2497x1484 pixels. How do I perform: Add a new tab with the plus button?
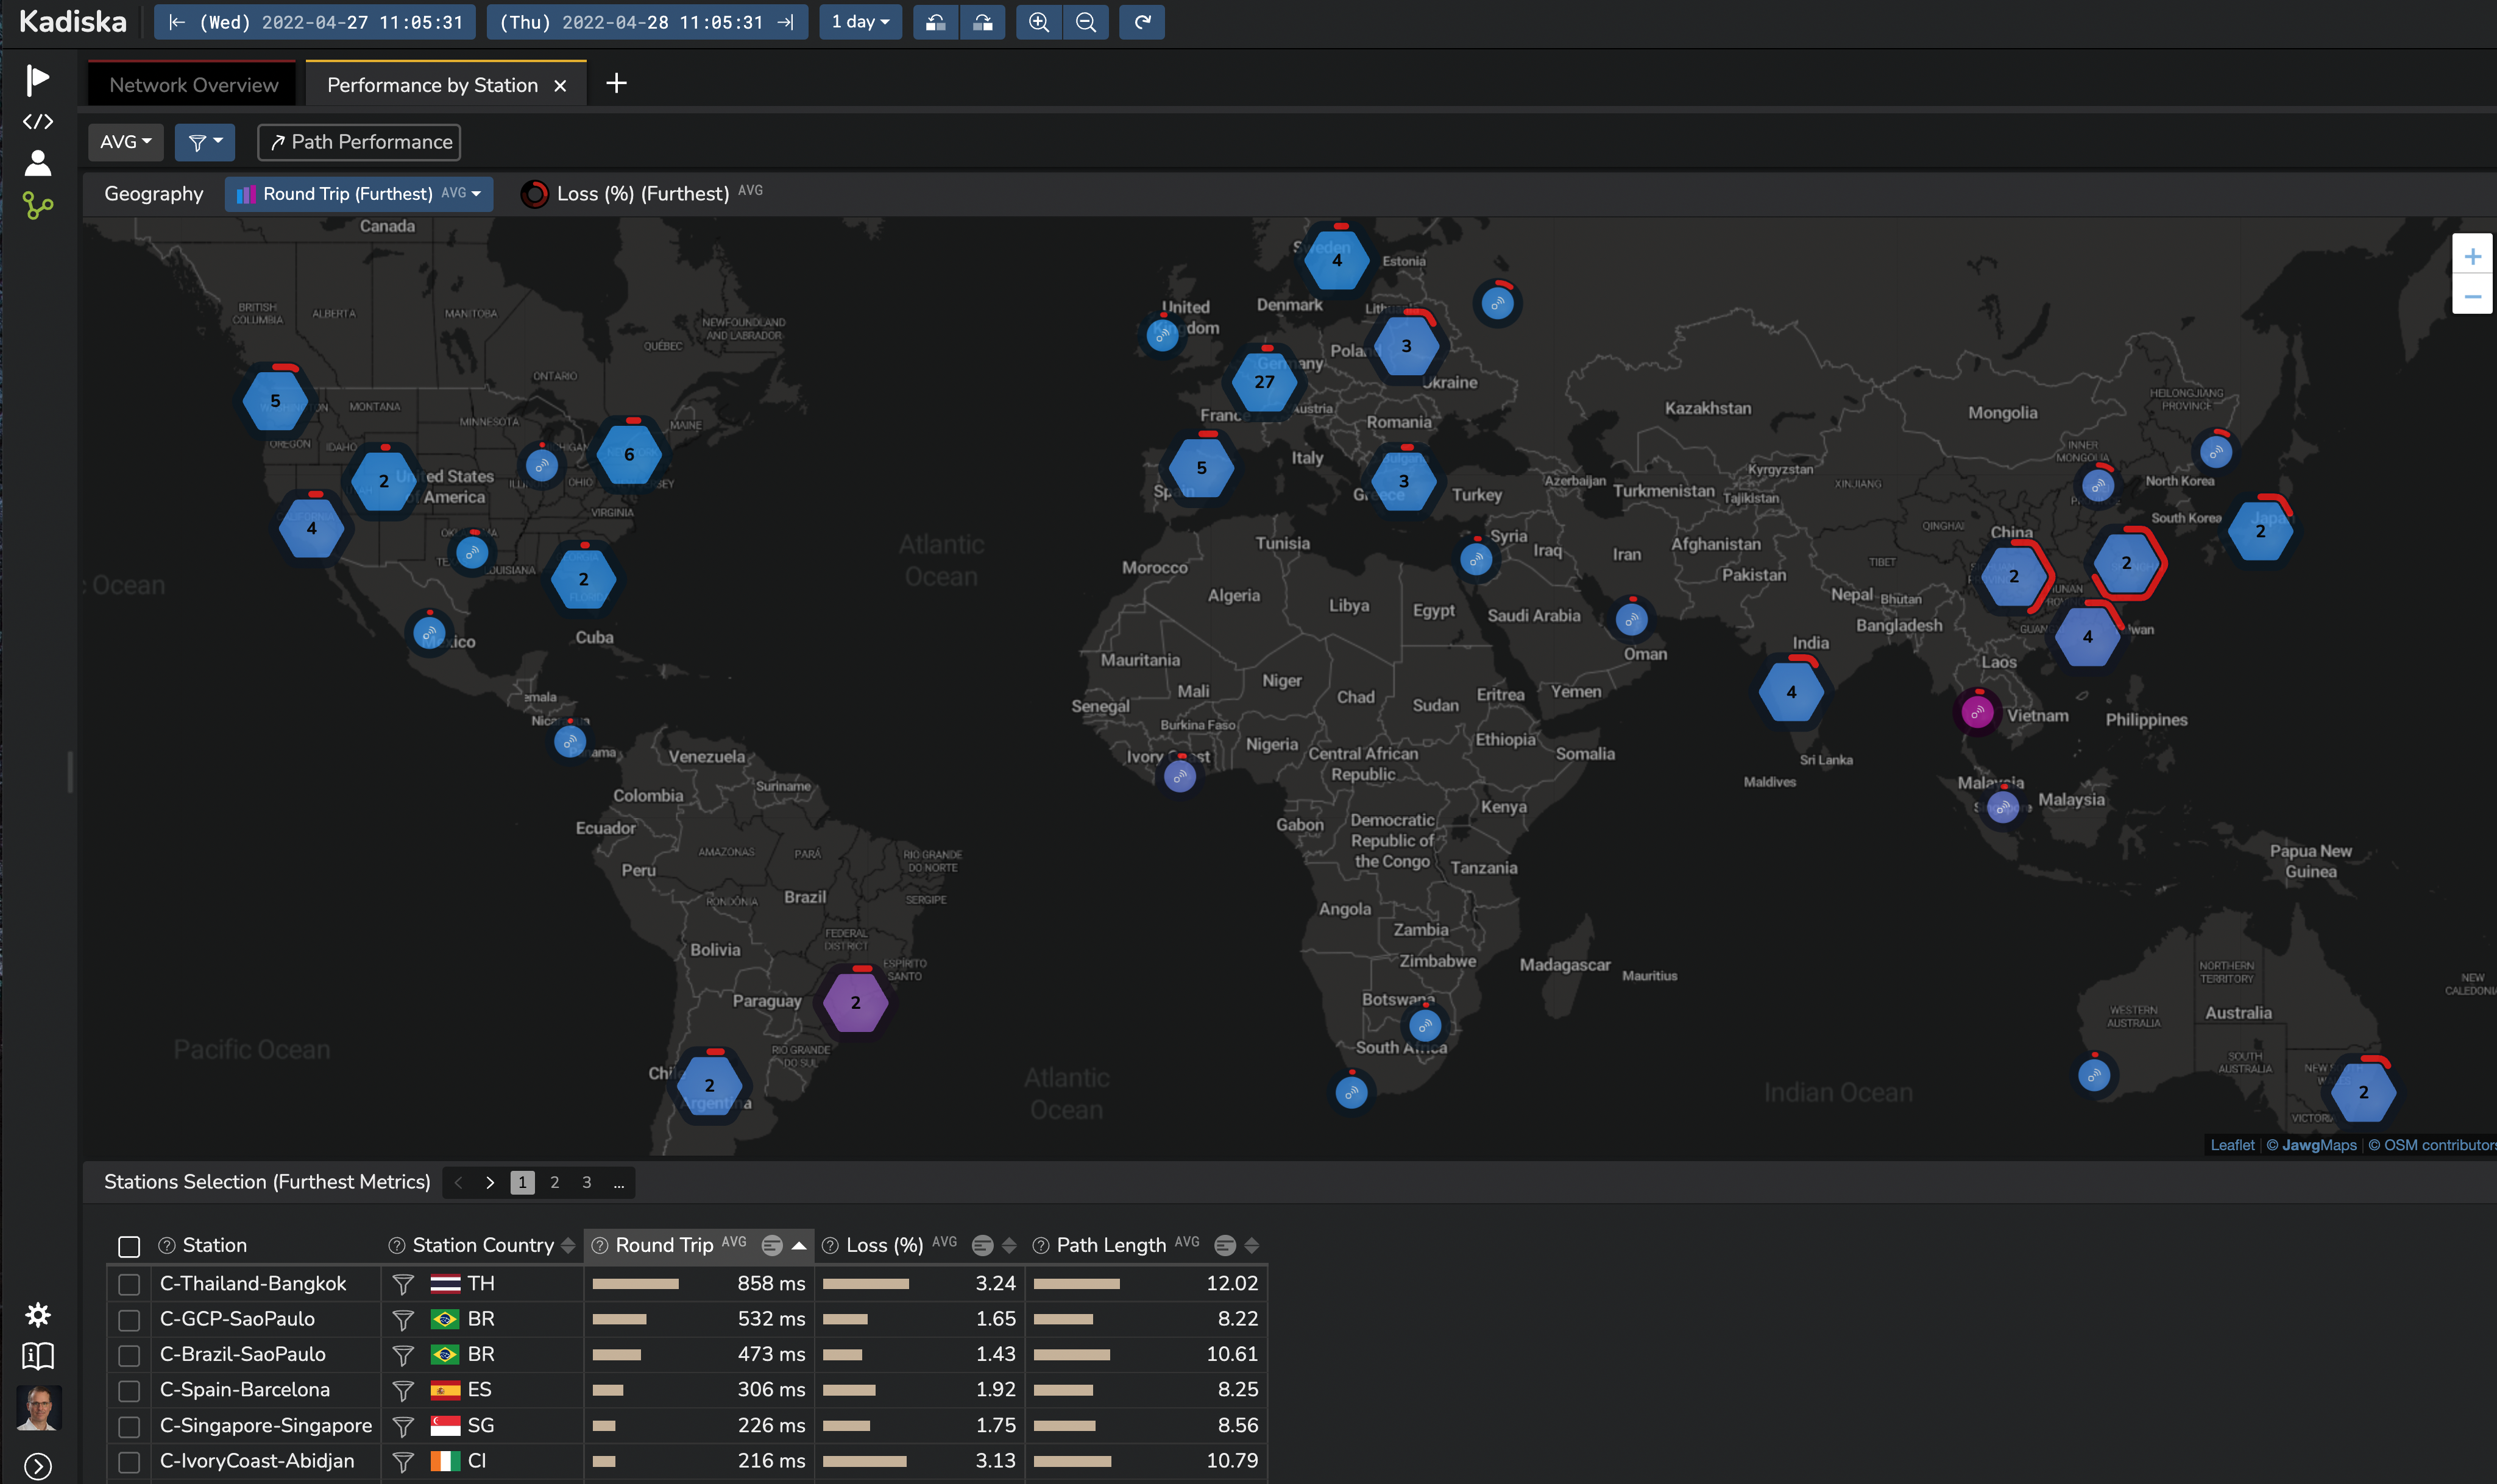[616, 84]
